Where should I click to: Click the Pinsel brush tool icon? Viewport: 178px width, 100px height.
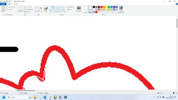click(46, 8)
